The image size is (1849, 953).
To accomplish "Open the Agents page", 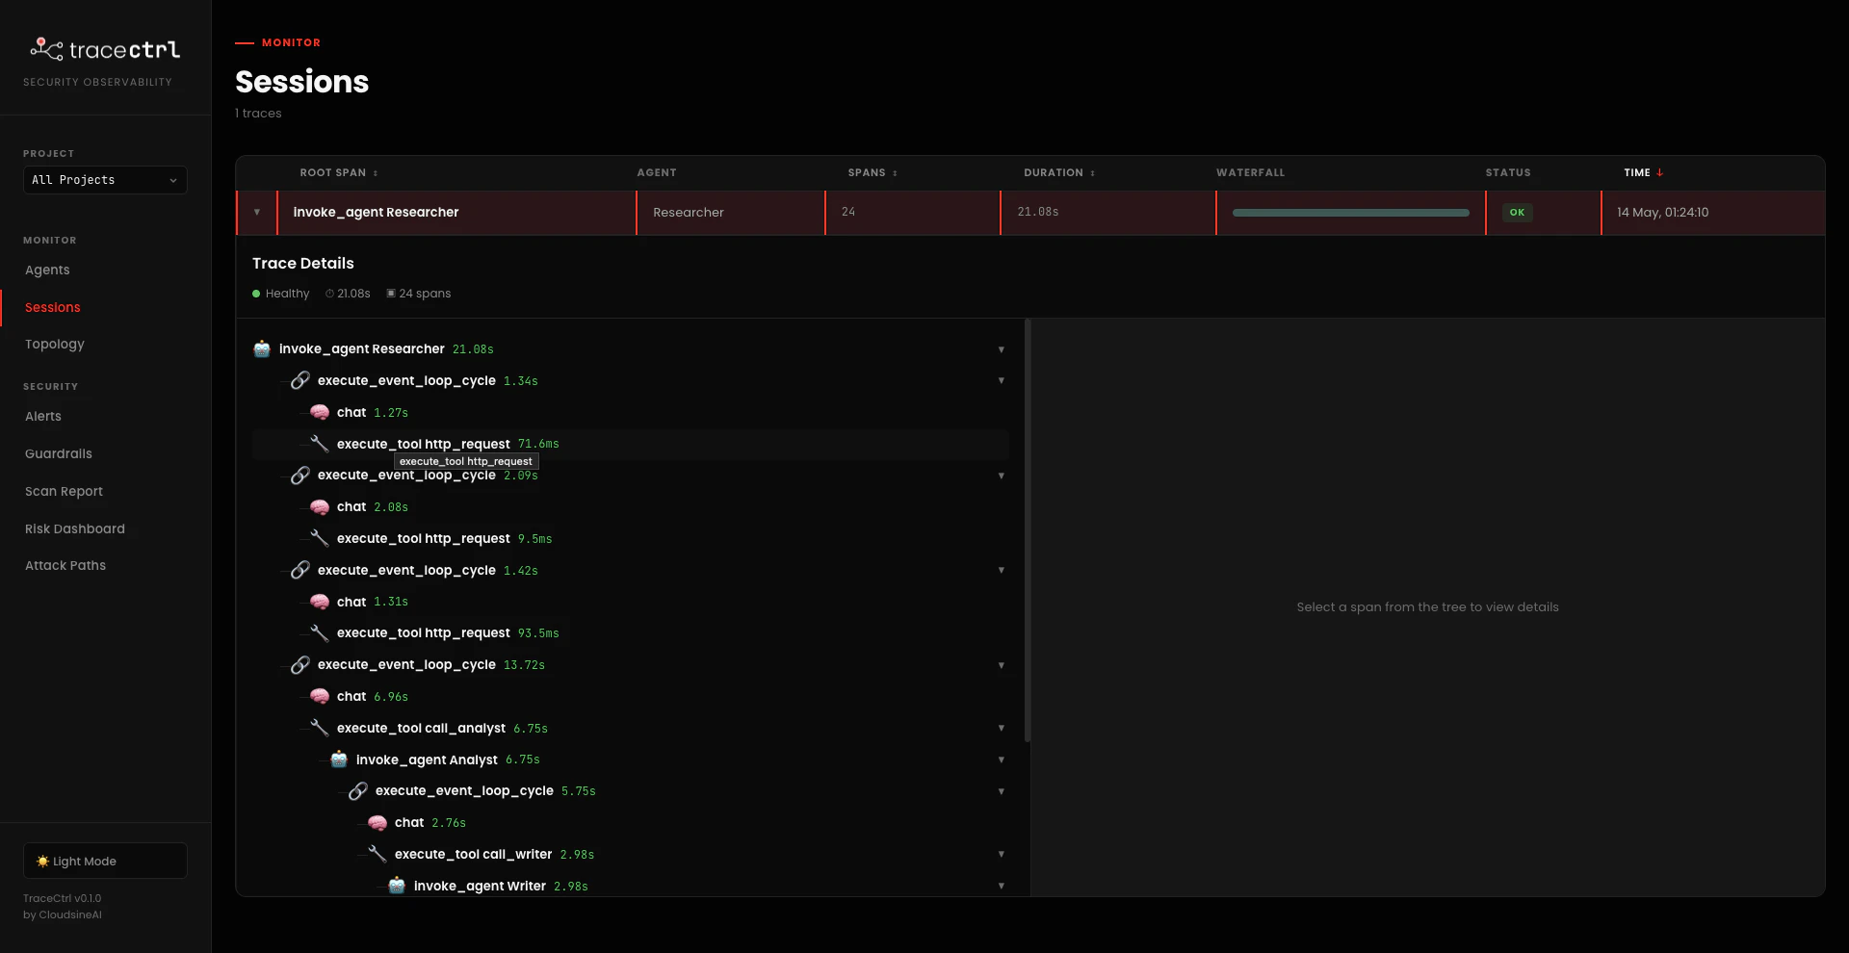I will click(x=47, y=270).
